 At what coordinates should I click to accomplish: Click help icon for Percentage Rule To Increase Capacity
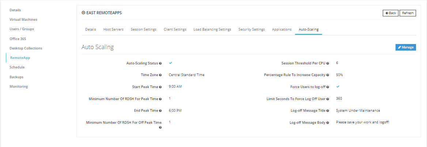328,75
